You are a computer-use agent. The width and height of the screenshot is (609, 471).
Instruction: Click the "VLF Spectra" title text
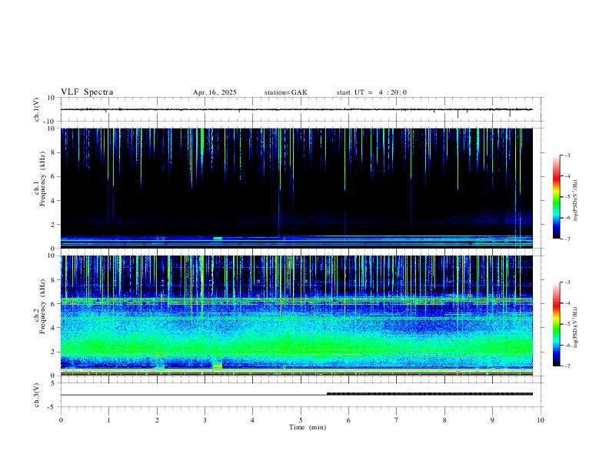pyautogui.click(x=87, y=92)
